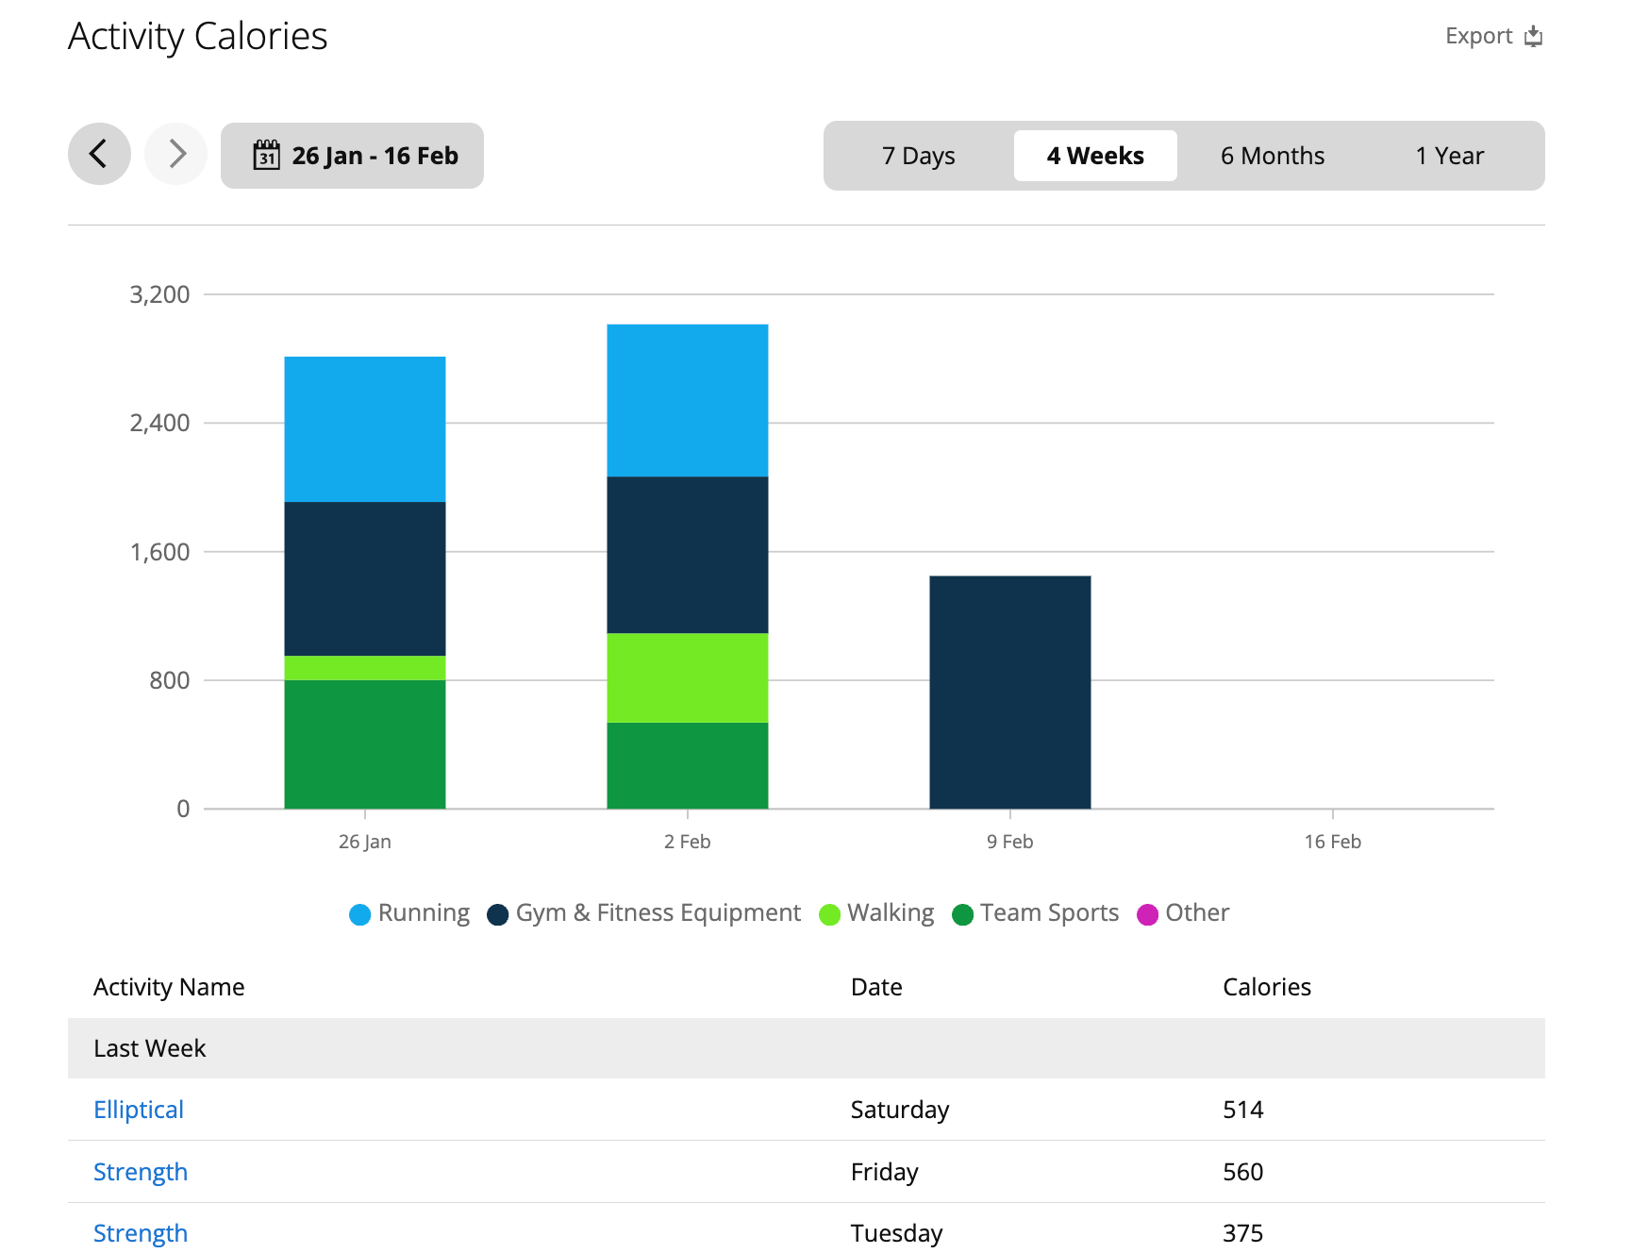Click Running segment of 2 Feb bar
Viewport: 1649px width, 1253px height.
coord(687,400)
